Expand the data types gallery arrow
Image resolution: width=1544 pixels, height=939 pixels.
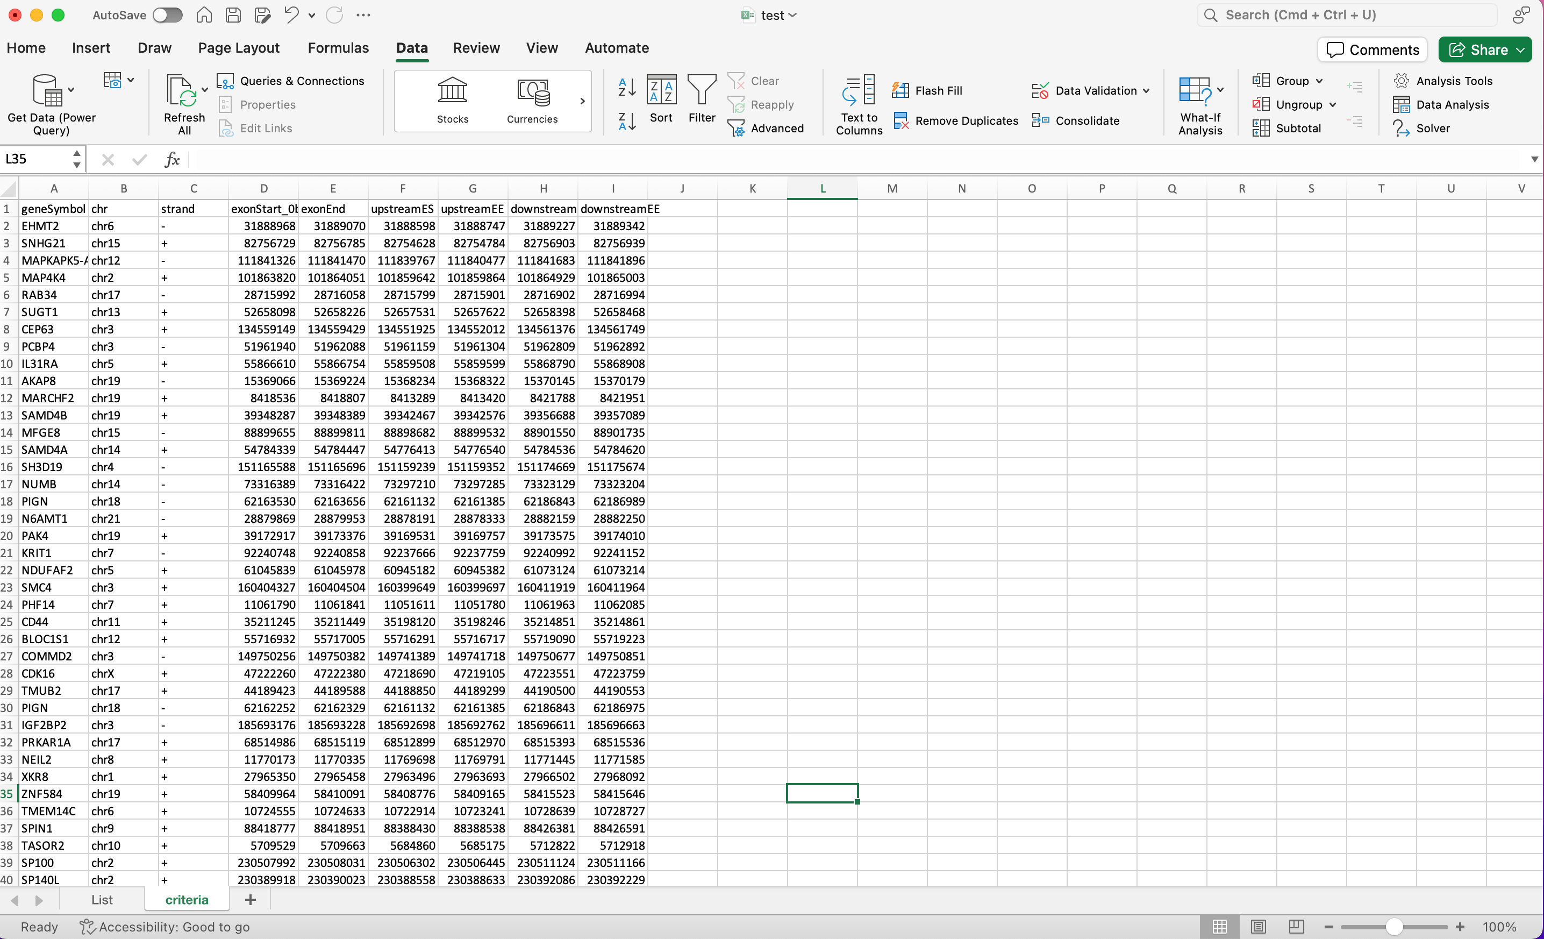(582, 101)
